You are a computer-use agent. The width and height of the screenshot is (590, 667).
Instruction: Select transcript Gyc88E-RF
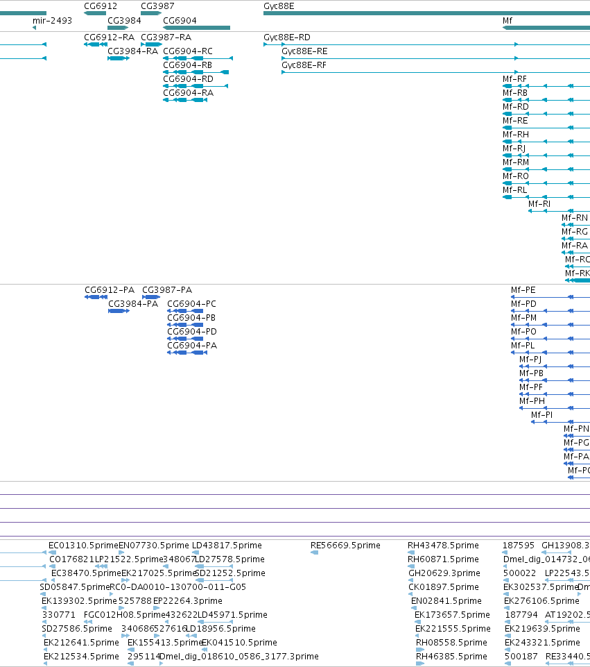coord(304,65)
